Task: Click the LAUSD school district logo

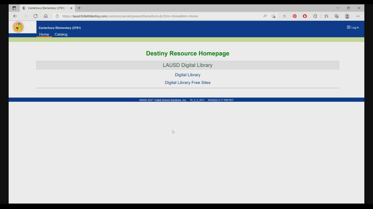Action: (18, 27)
